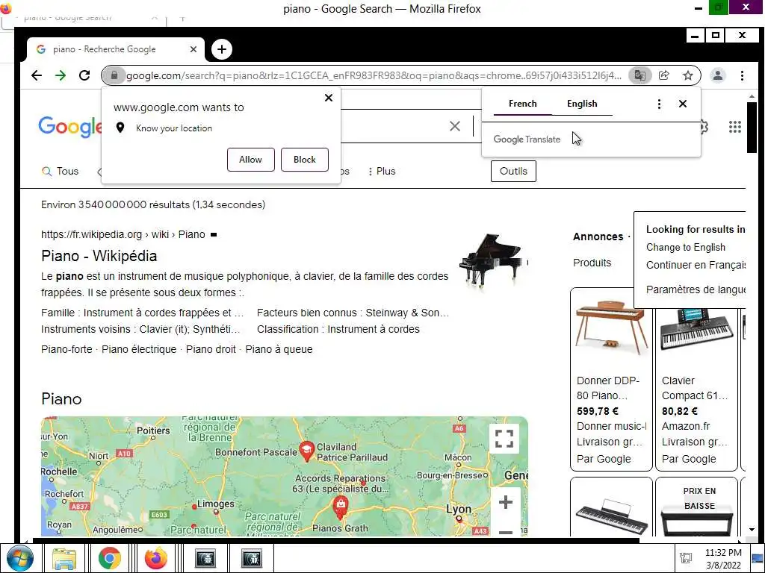Open the Piano droit sublink
Viewport: 765px width, 573px height.
click(x=211, y=349)
